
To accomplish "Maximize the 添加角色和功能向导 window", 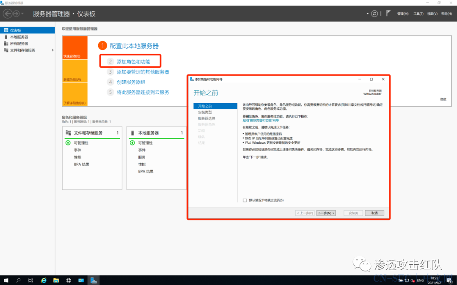I will click(x=372, y=79).
